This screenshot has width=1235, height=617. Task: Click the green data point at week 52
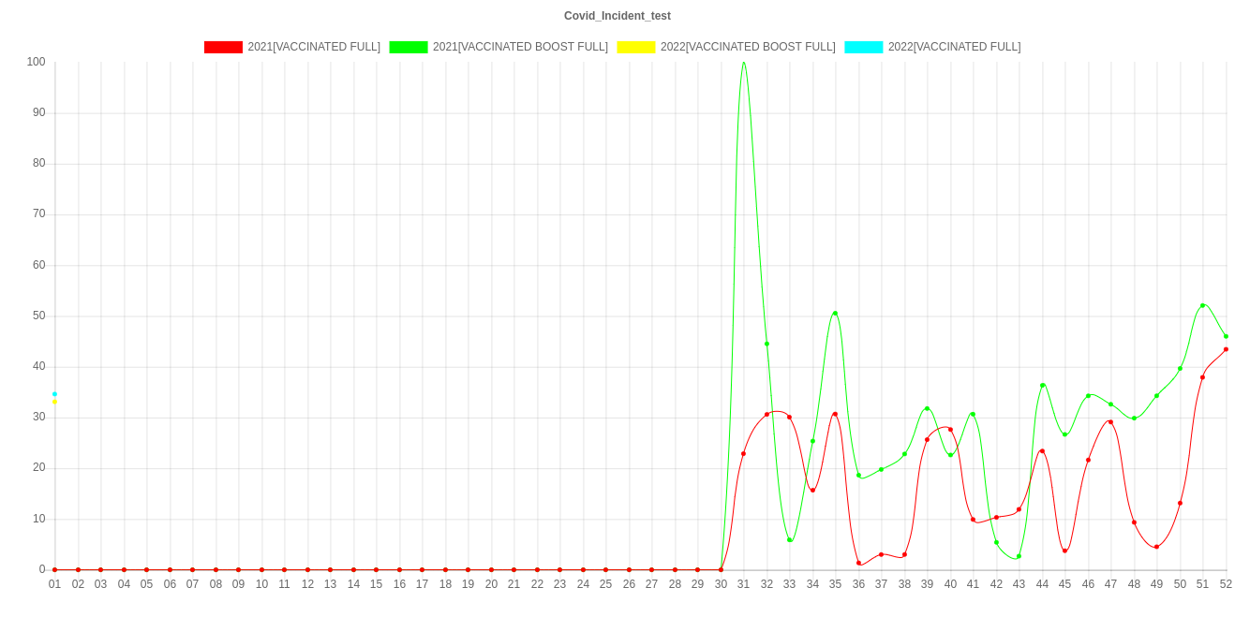(1226, 336)
